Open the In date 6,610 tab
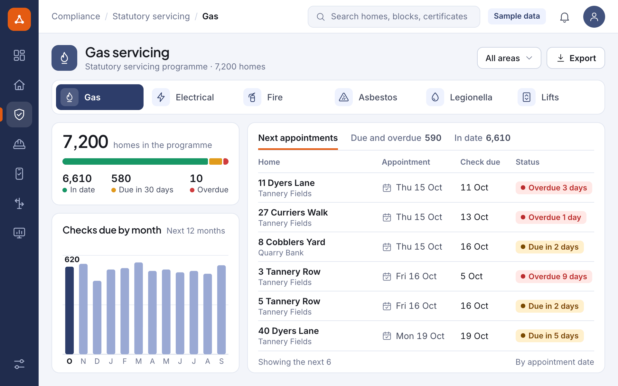The image size is (618, 386). coord(482,138)
